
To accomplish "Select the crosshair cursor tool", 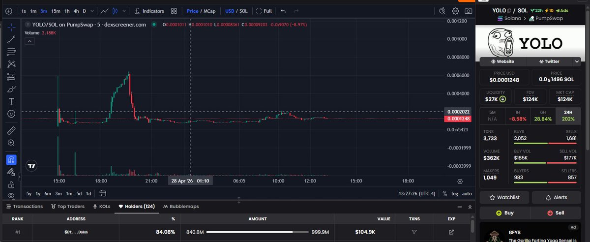I will click(x=11, y=27).
